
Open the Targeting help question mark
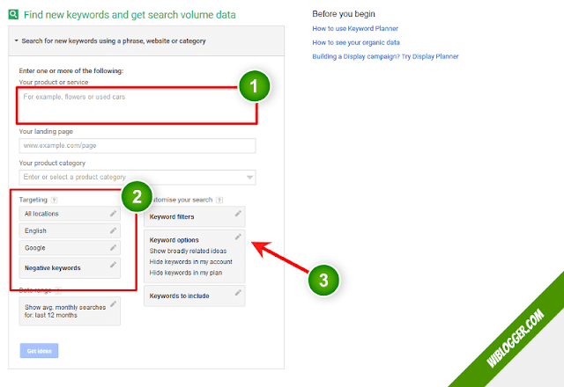55,200
